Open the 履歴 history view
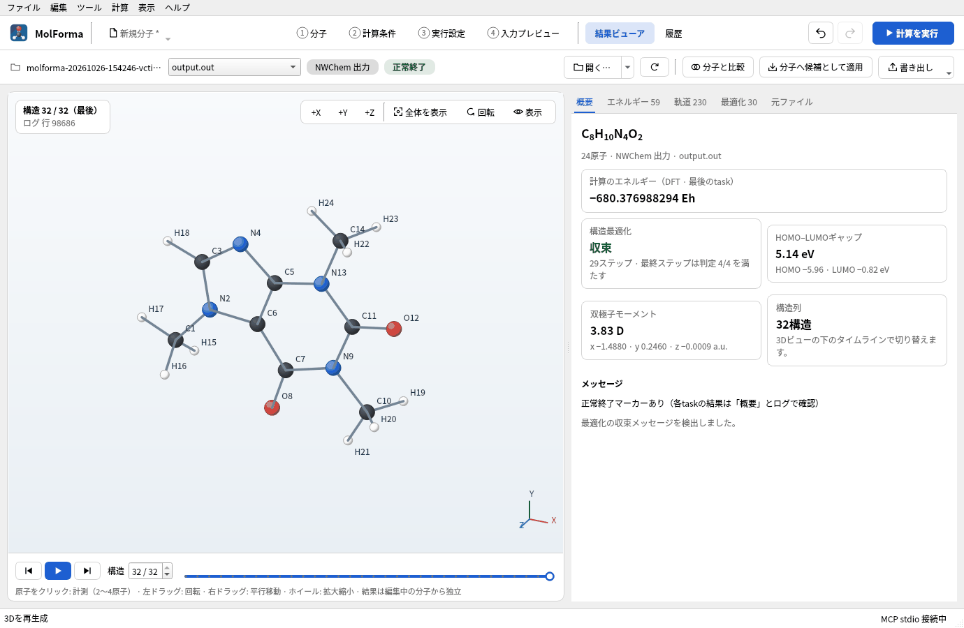This screenshot has height=628, width=964. click(673, 33)
